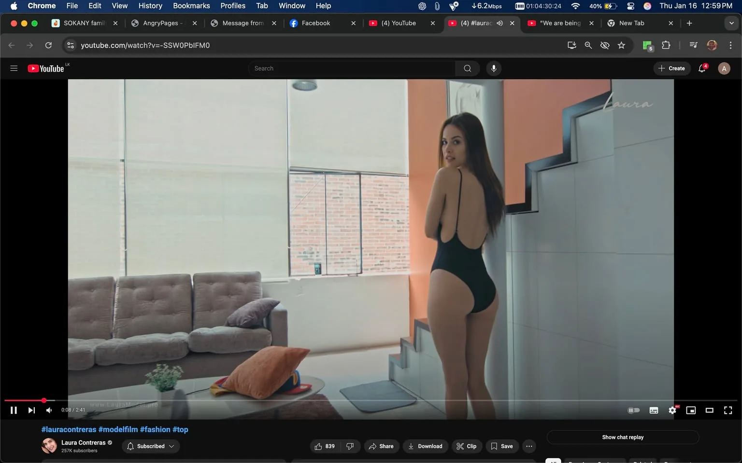Open YouTube notifications bell
Viewport: 742px width, 463px height.
pyautogui.click(x=702, y=68)
